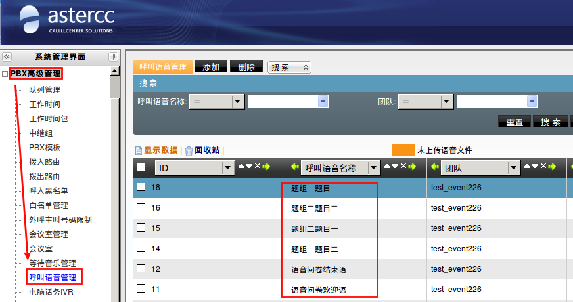Collapse the PBX高级管理 tree node
Screen dimensions: 573x302
click(x=5, y=74)
